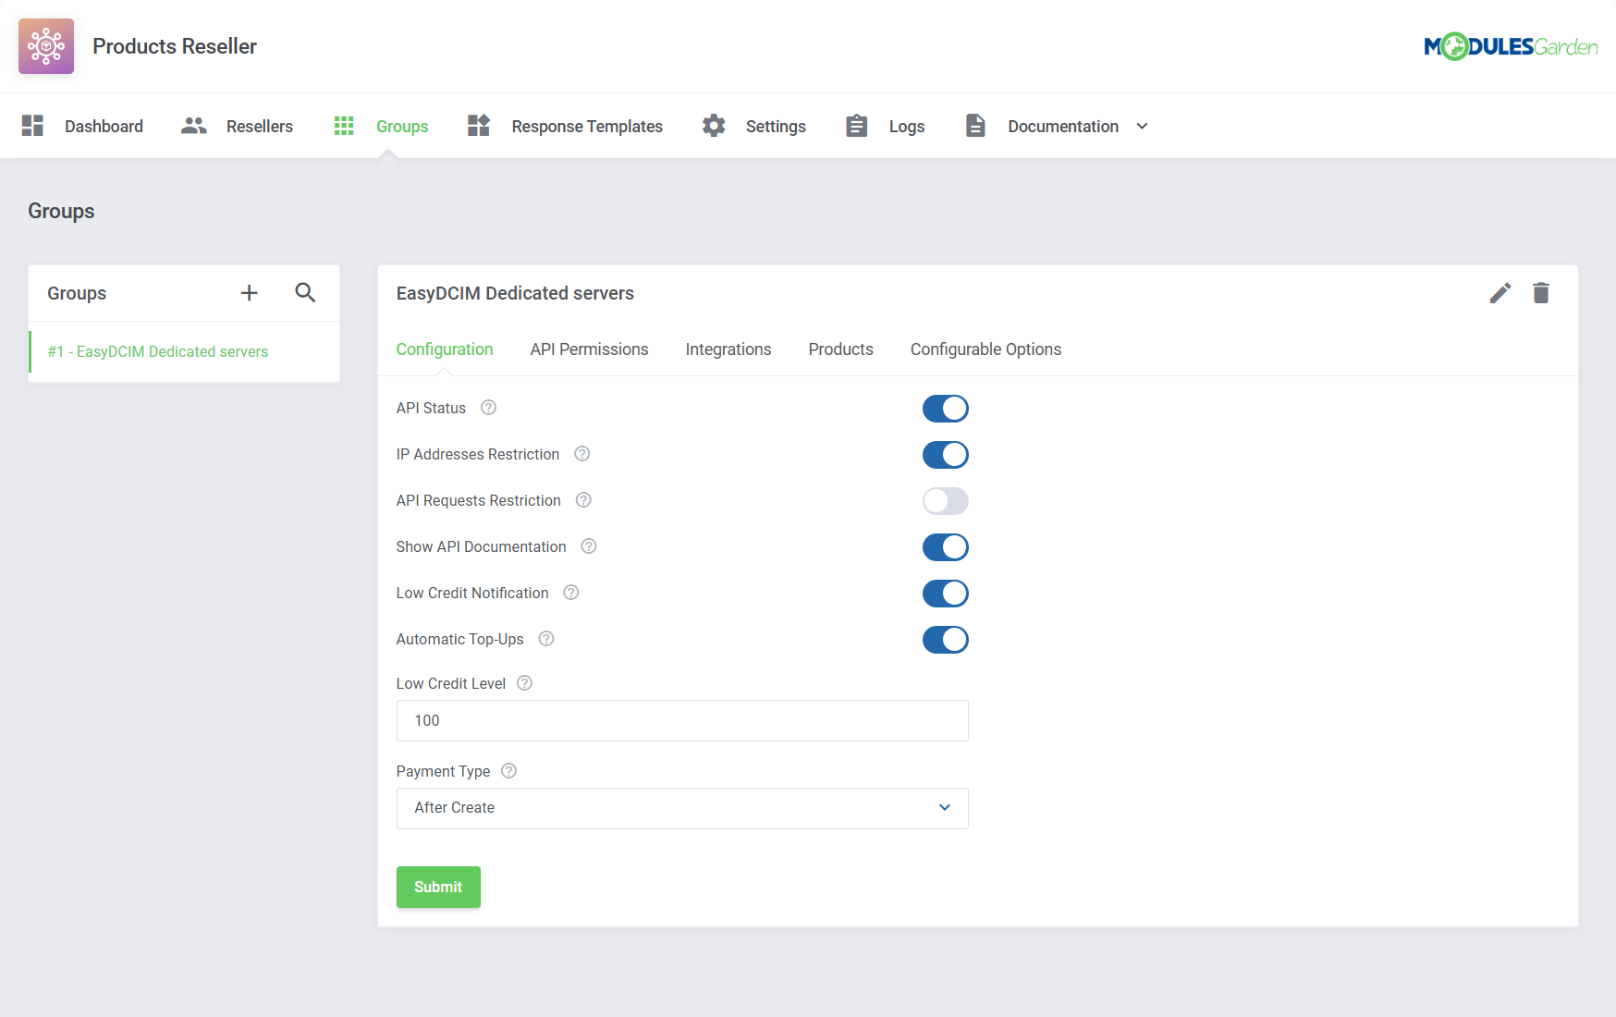Show help for Low Credit Level
Image resolution: width=1616 pixels, height=1017 pixels.
(x=525, y=683)
